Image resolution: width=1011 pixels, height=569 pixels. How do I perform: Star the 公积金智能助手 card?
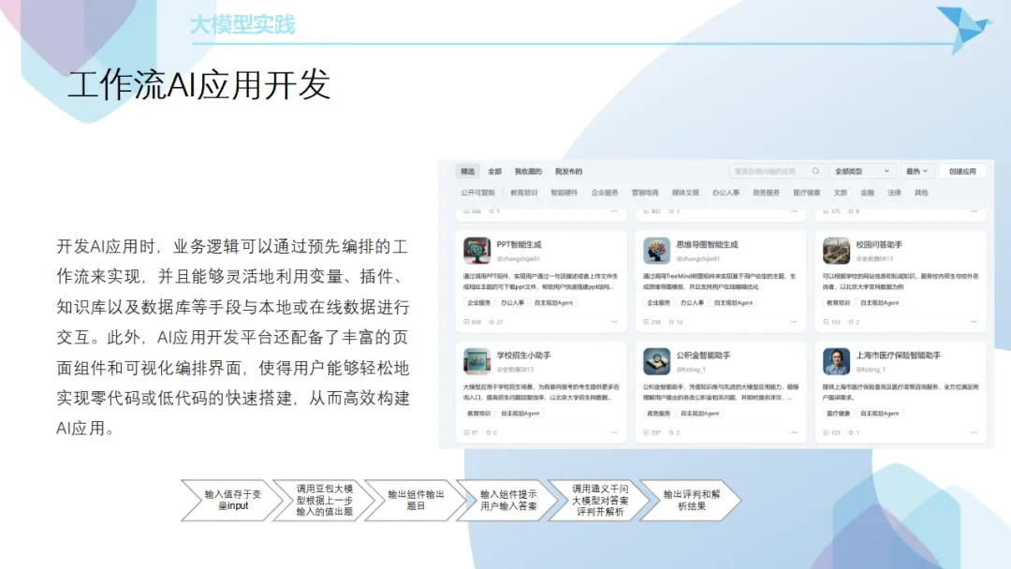tap(671, 432)
